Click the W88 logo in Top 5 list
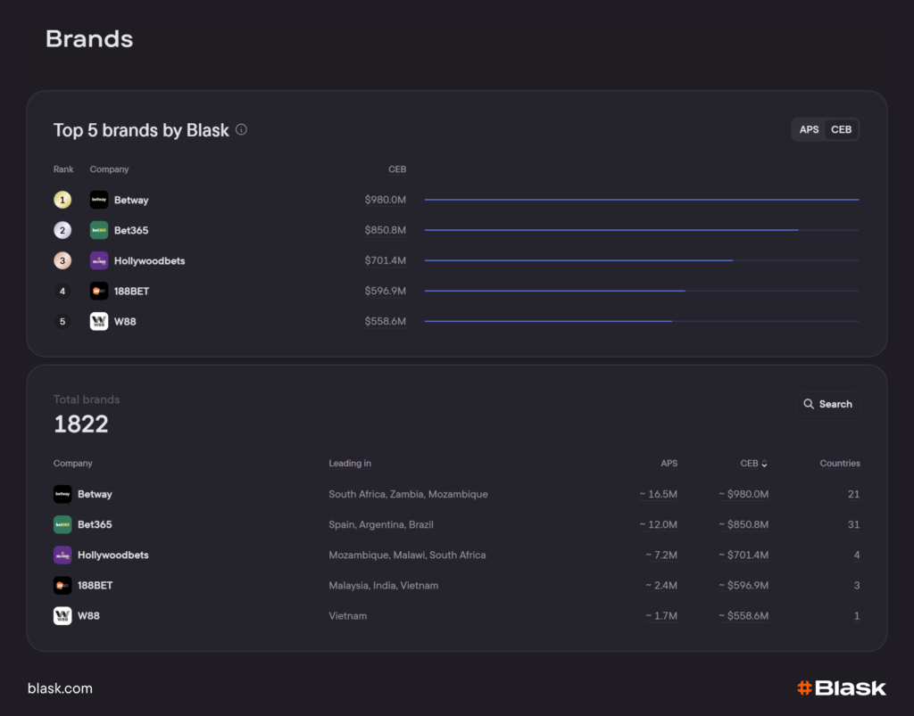 pos(99,321)
